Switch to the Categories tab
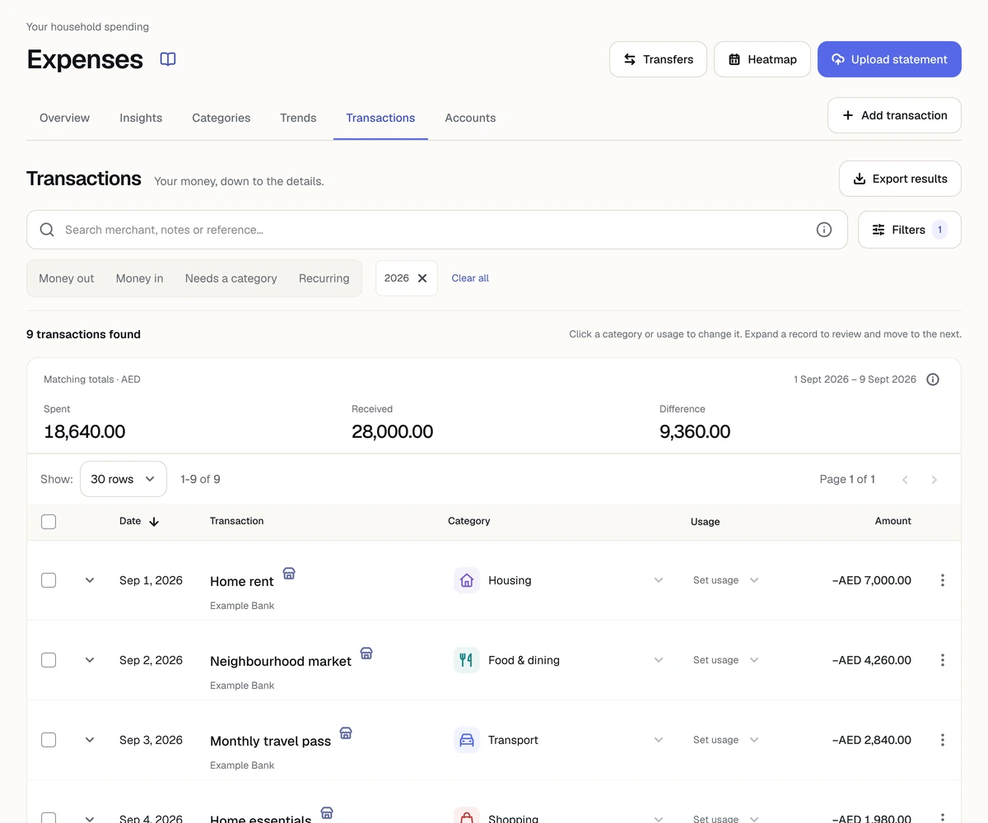This screenshot has width=988, height=823. click(221, 118)
